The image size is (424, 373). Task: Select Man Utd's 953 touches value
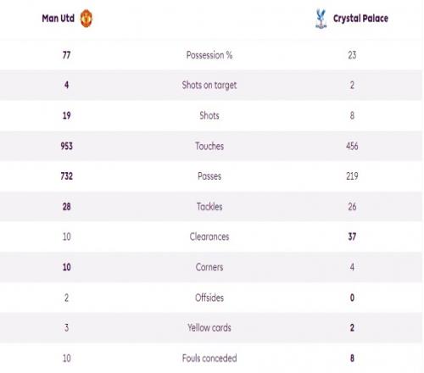tap(66, 146)
